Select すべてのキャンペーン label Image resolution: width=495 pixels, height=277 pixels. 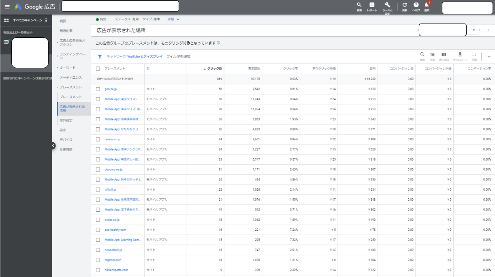click(28, 20)
